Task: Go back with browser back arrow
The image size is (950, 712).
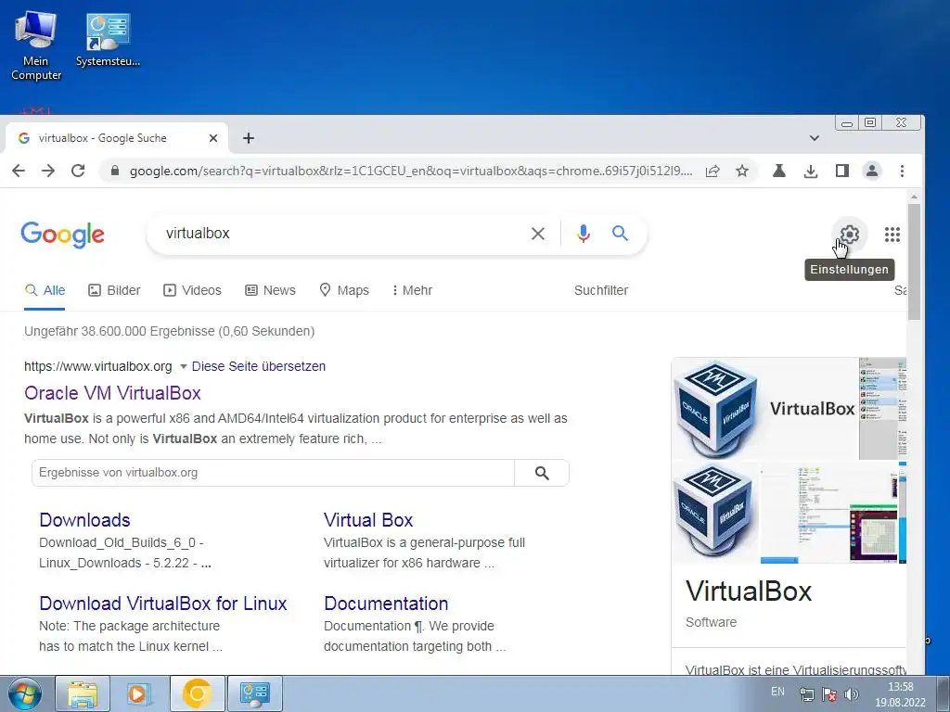Action: coord(19,171)
